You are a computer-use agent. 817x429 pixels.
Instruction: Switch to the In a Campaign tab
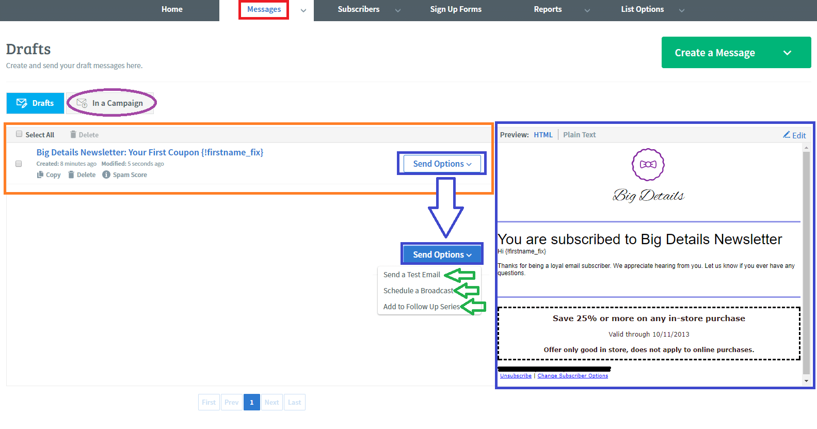tap(110, 103)
